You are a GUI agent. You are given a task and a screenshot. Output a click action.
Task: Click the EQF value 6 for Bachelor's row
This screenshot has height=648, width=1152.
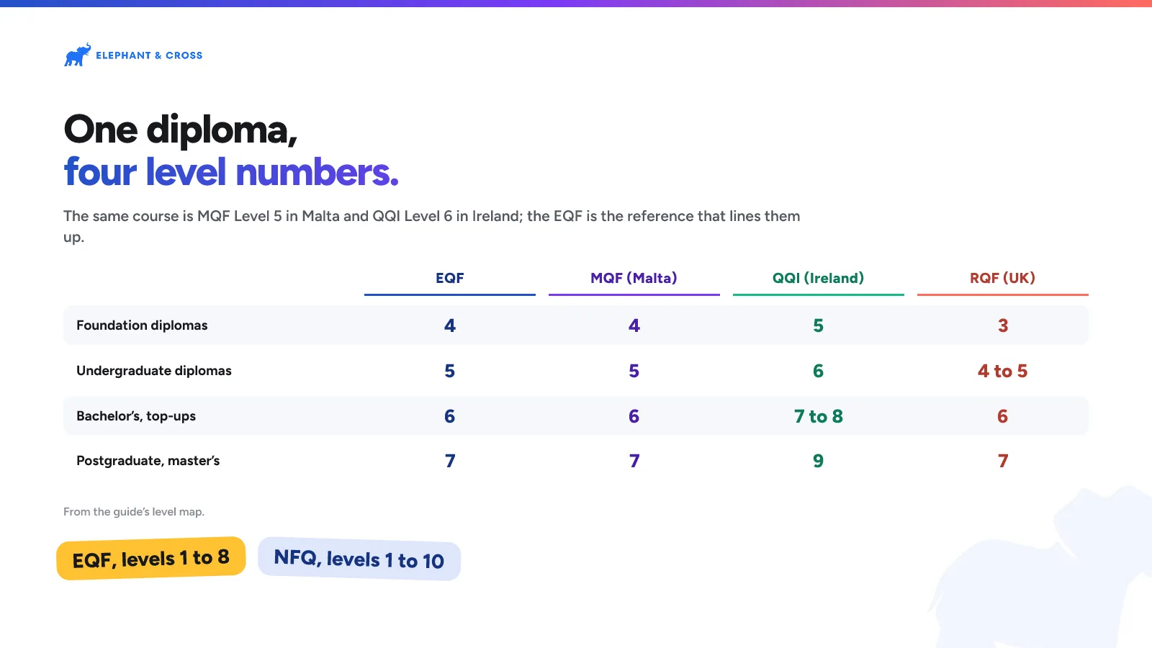click(x=450, y=416)
